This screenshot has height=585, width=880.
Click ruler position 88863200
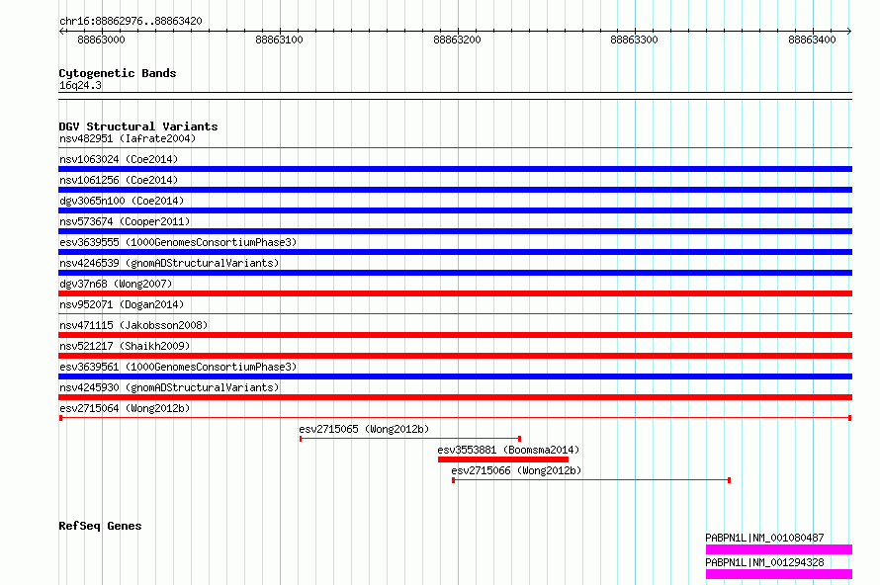coord(457,40)
